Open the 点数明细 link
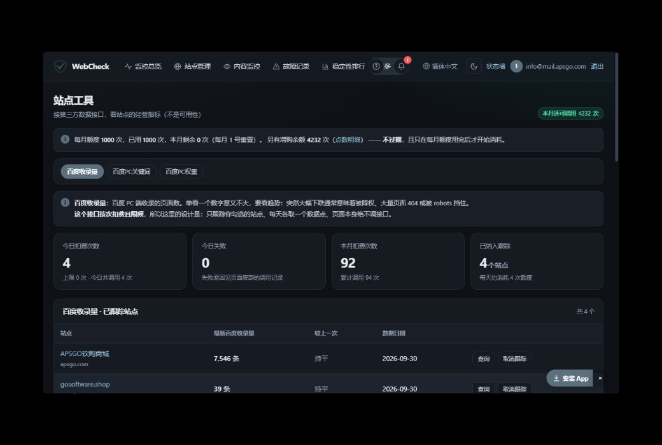 [x=348, y=140]
